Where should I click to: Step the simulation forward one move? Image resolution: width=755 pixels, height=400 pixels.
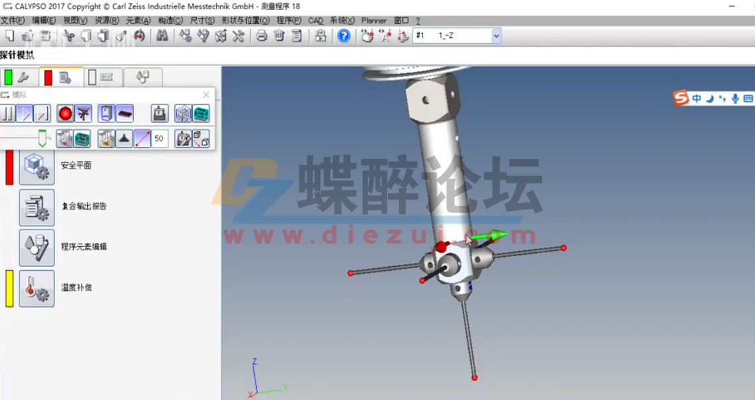41,113
